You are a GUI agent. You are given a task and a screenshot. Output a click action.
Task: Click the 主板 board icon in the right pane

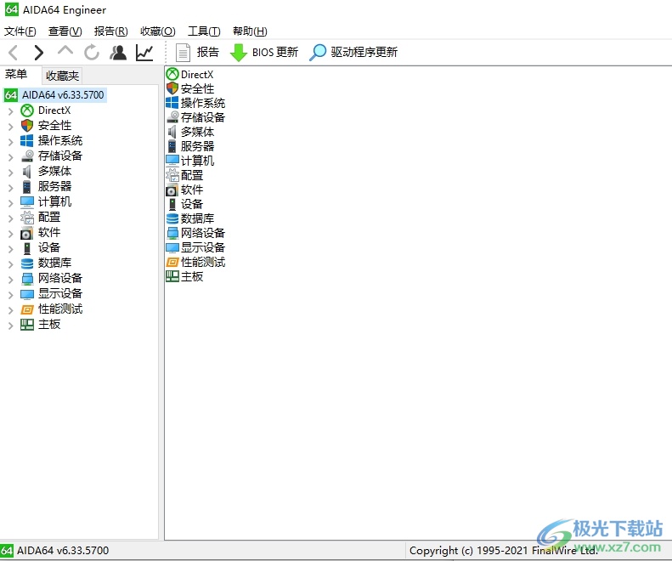[x=172, y=276]
